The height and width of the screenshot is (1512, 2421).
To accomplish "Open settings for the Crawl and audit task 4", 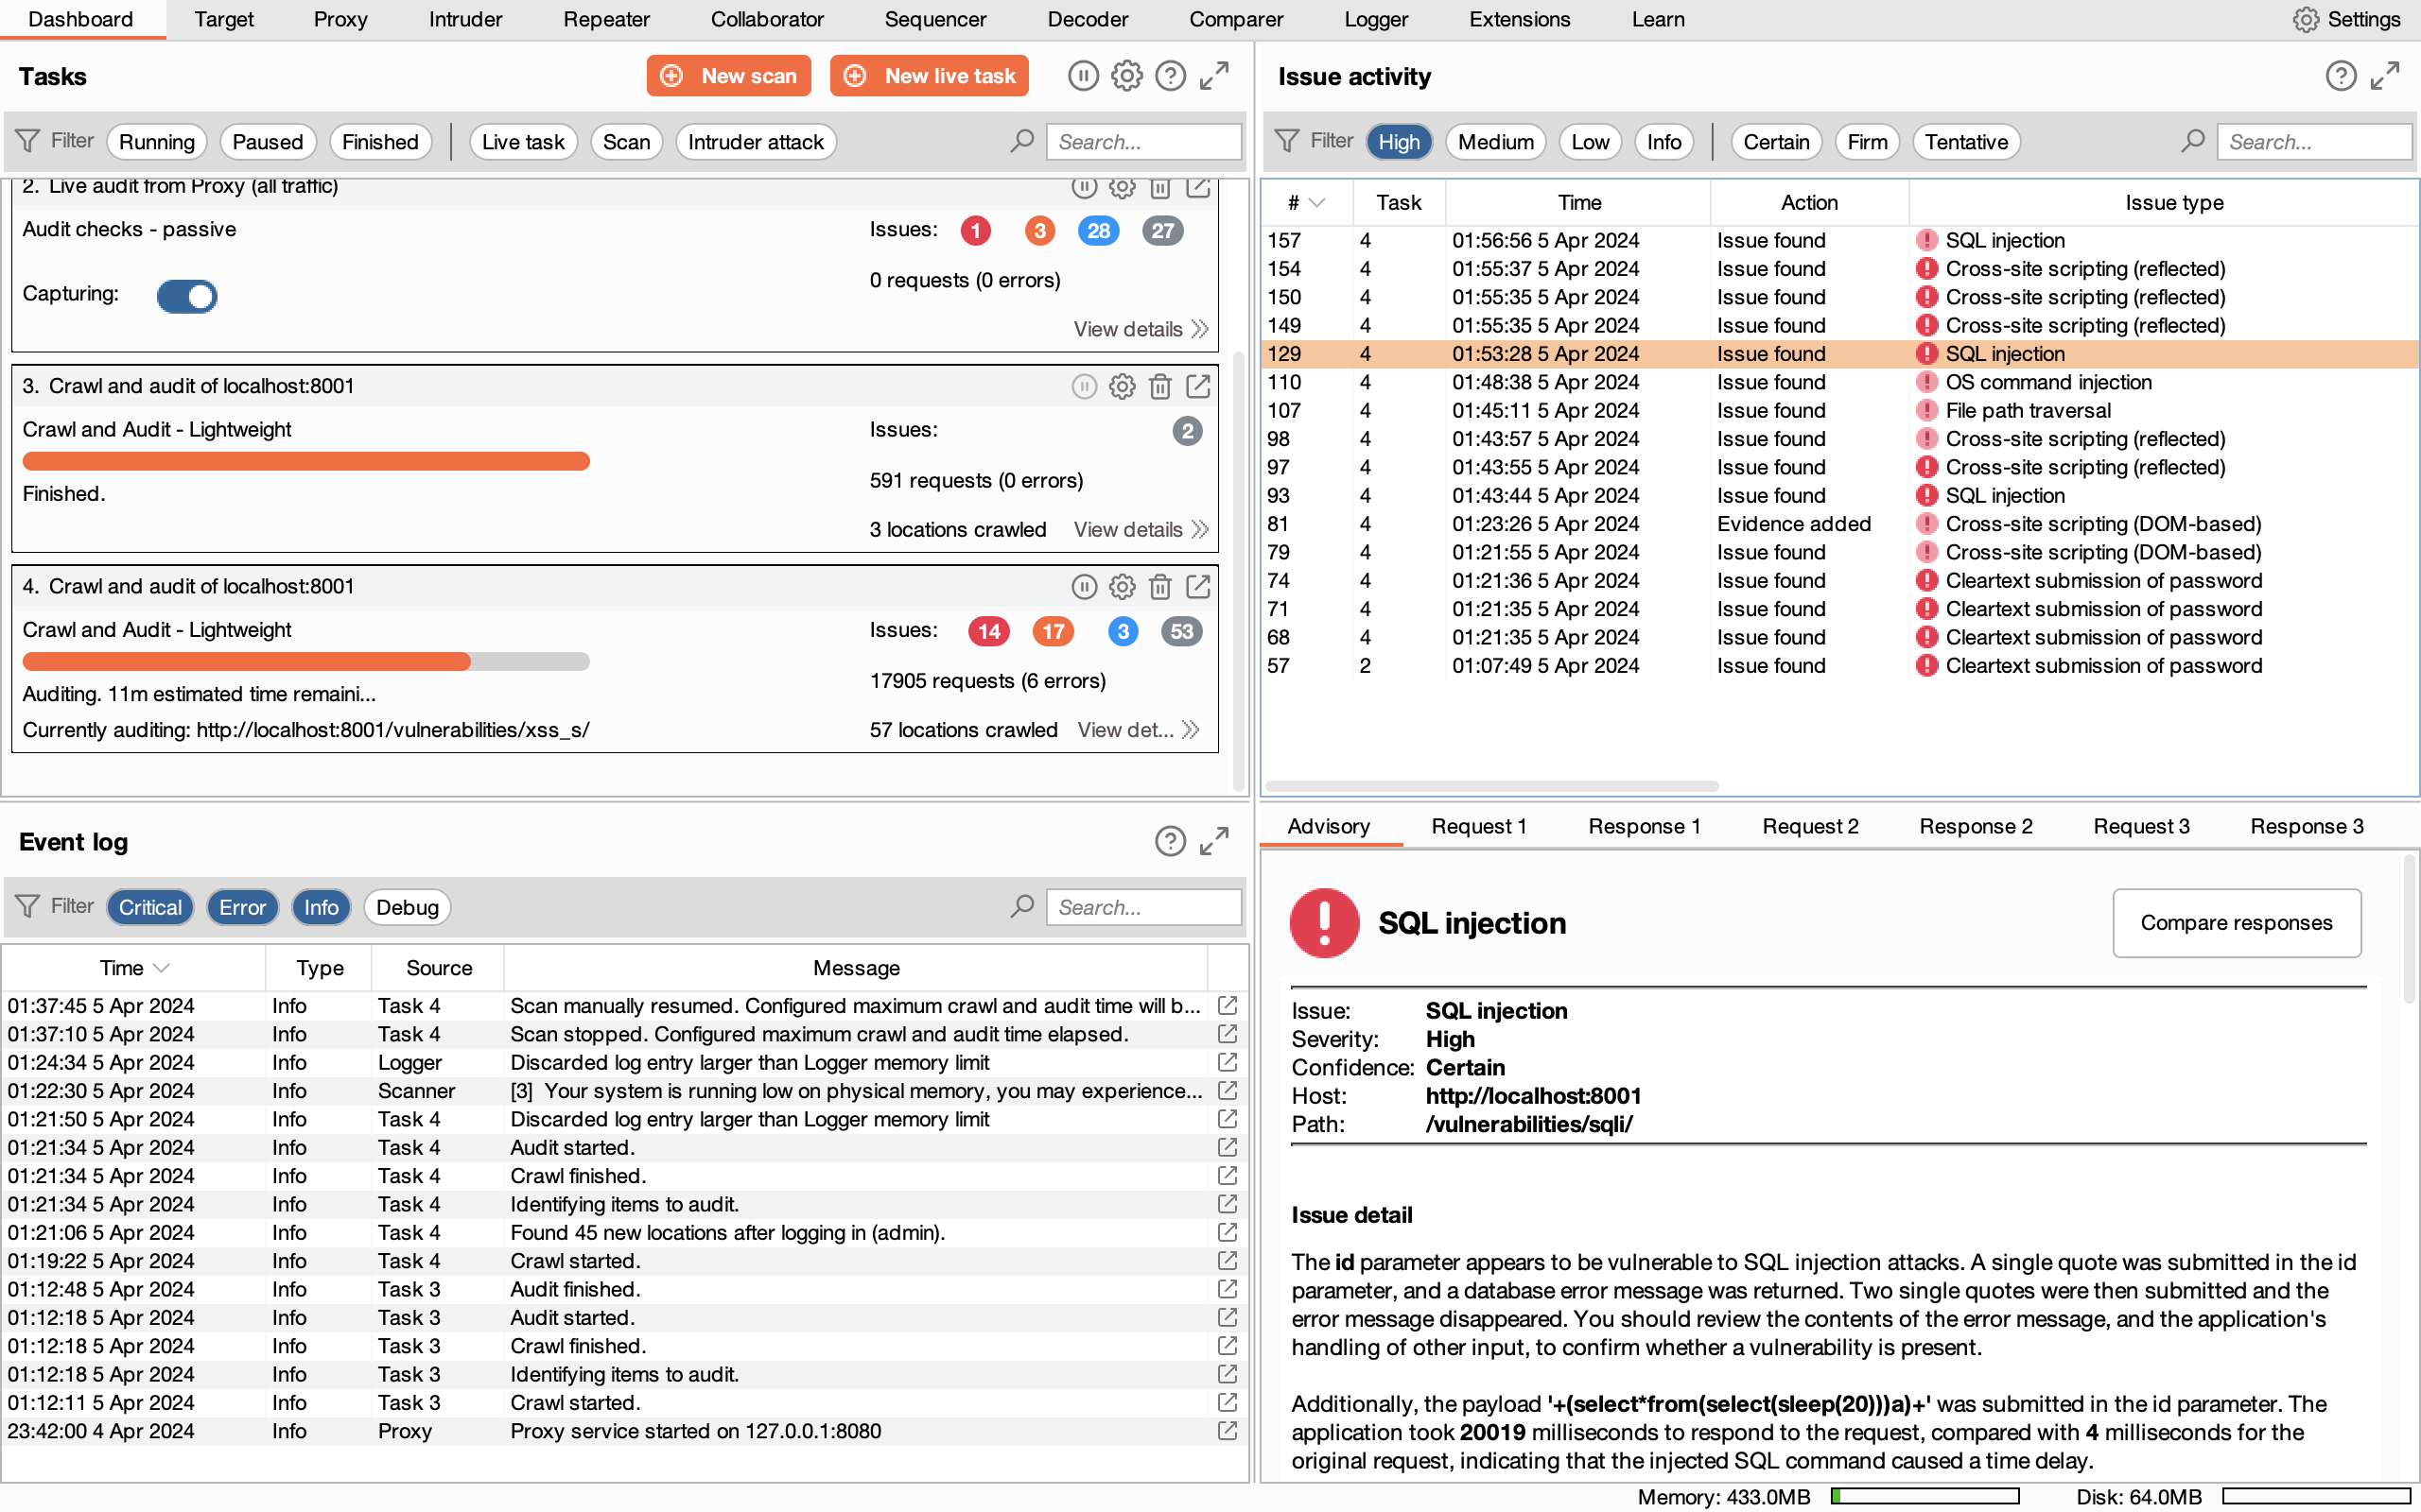I will (1122, 587).
